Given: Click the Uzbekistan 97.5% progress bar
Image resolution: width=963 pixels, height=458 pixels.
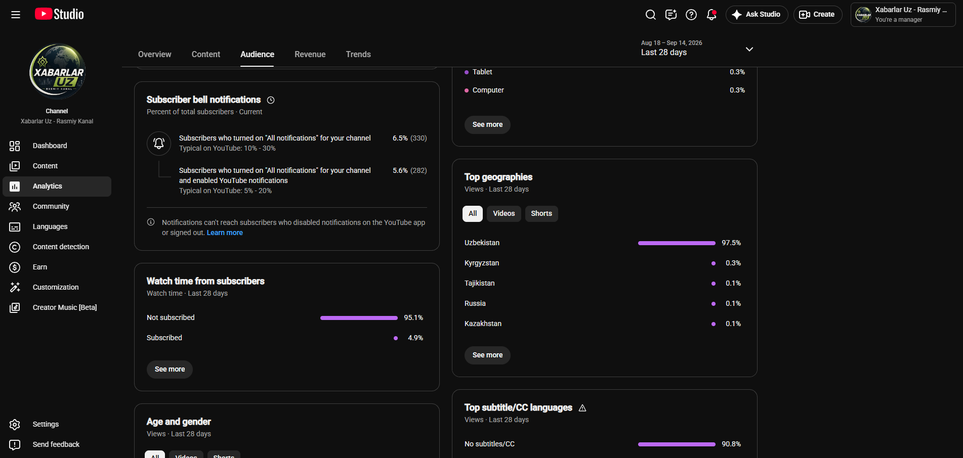Looking at the screenshot, I should coord(677,243).
